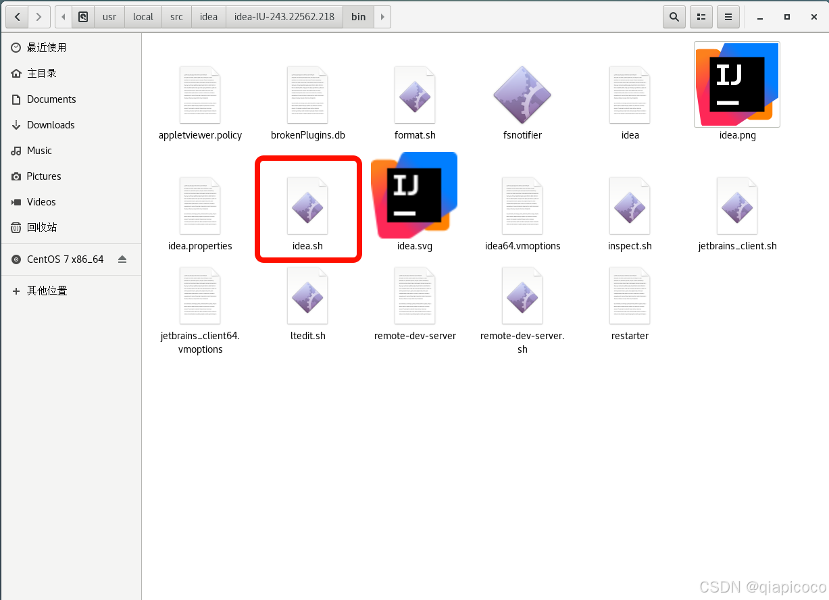Open 主目录 home folder in sidebar
This screenshot has width=829, height=600.
71,73
